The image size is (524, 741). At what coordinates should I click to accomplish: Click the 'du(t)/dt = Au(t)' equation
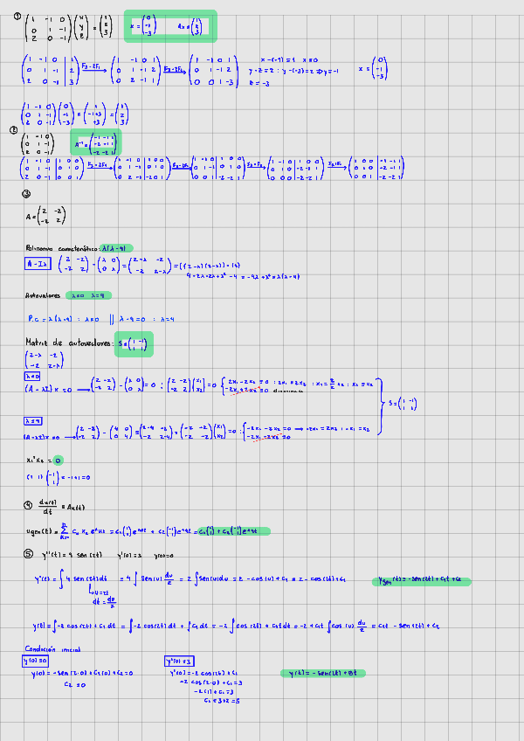pos(61,506)
